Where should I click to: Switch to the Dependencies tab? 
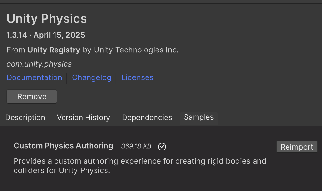[x=147, y=118]
